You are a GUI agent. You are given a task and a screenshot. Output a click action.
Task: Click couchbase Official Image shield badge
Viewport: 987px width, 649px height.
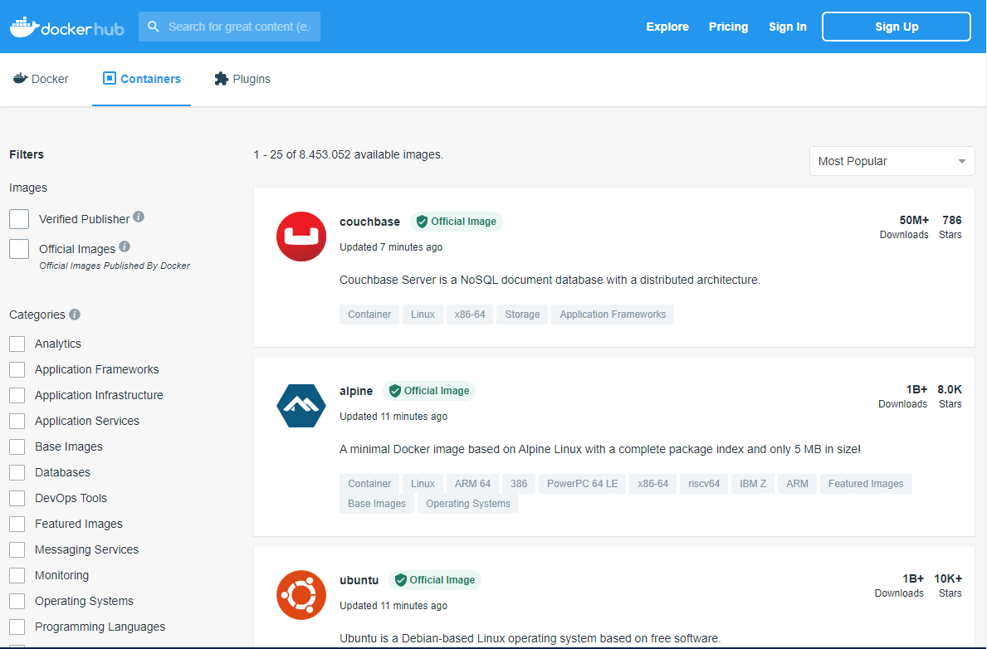(457, 222)
